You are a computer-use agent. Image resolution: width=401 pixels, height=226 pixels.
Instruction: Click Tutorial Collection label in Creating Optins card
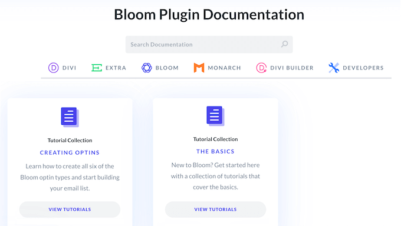tap(70, 140)
